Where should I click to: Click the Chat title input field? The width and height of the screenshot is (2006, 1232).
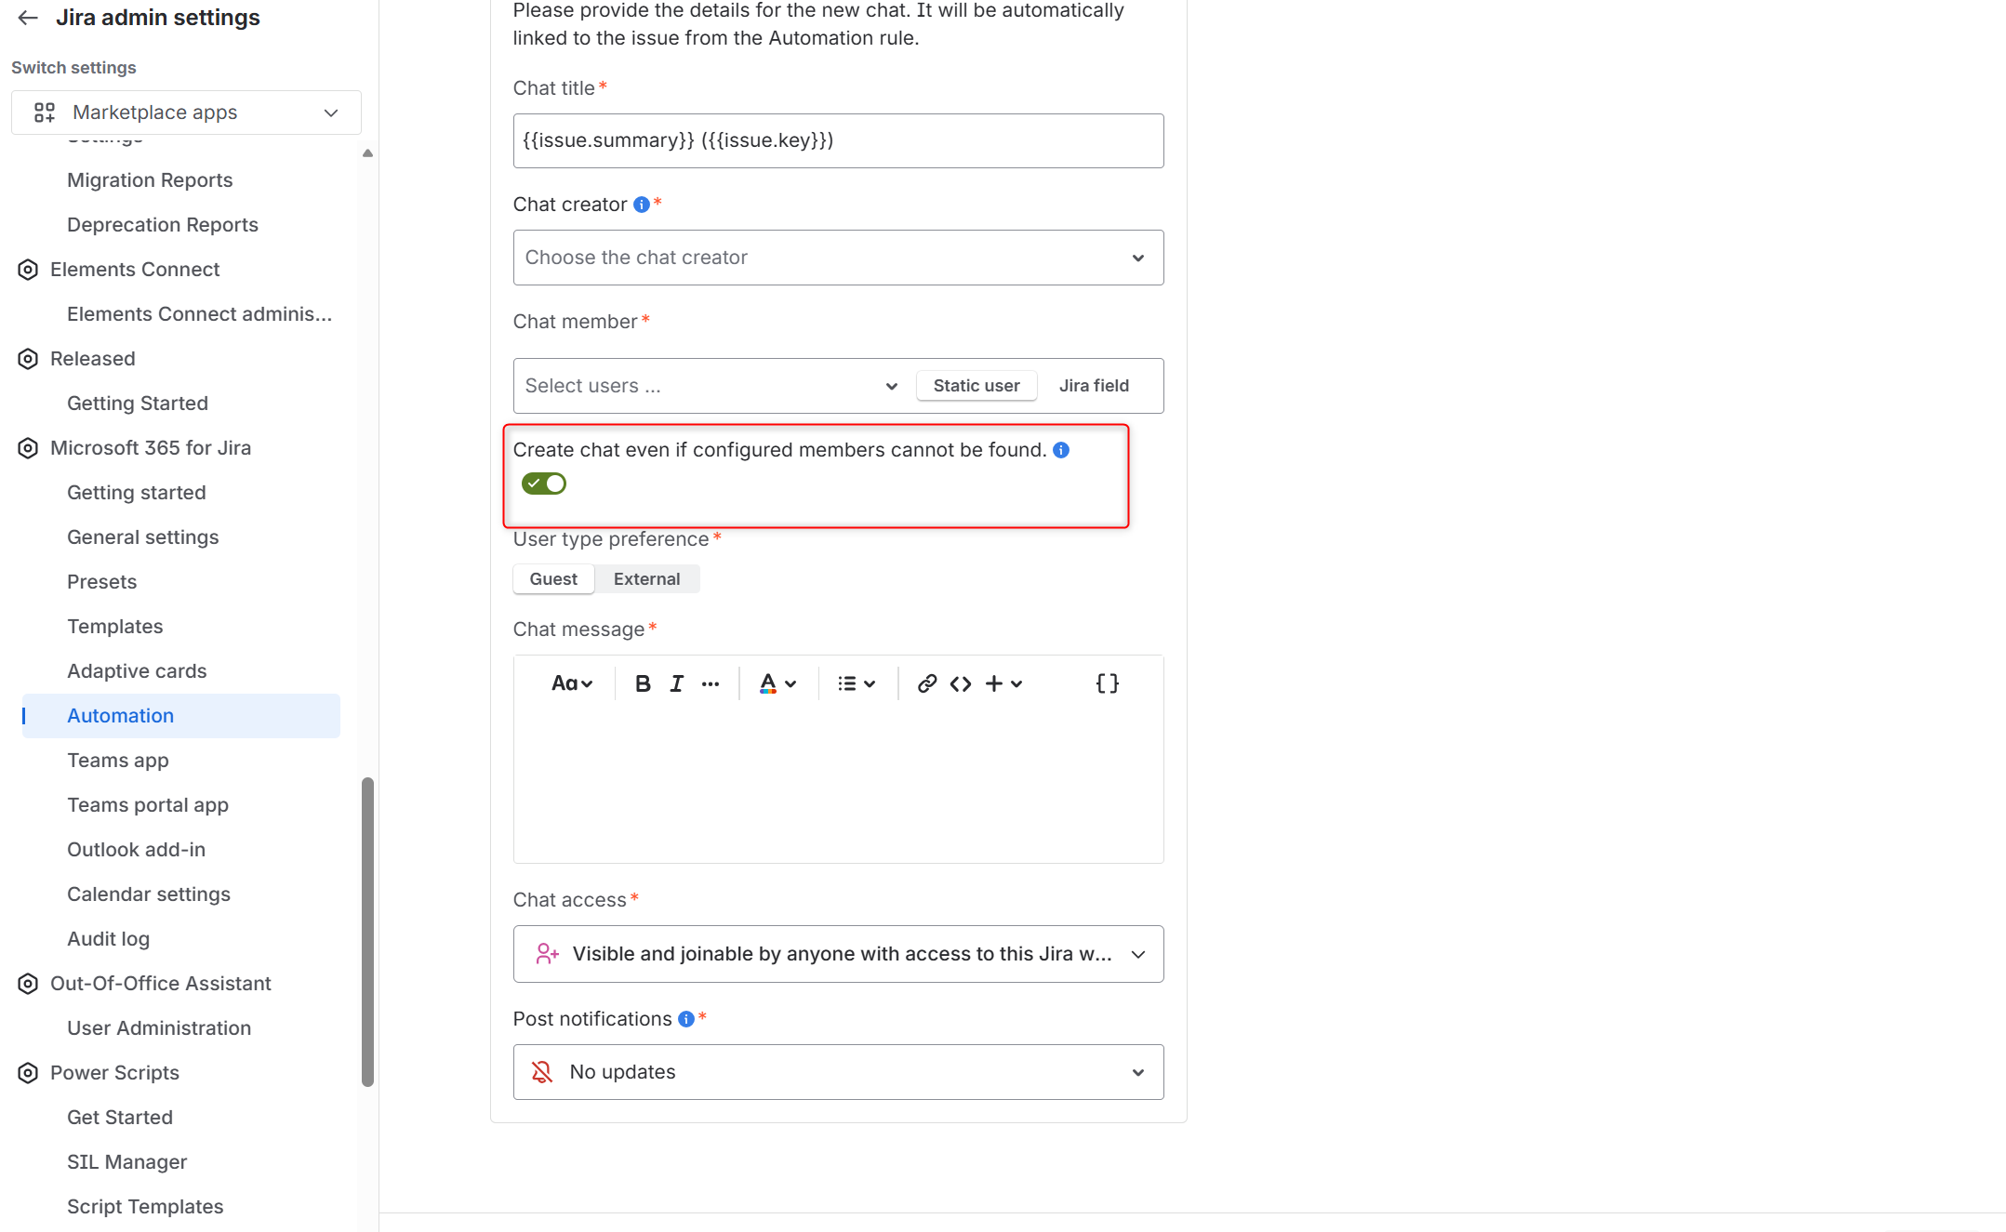pyautogui.click(x=838, y=140)
